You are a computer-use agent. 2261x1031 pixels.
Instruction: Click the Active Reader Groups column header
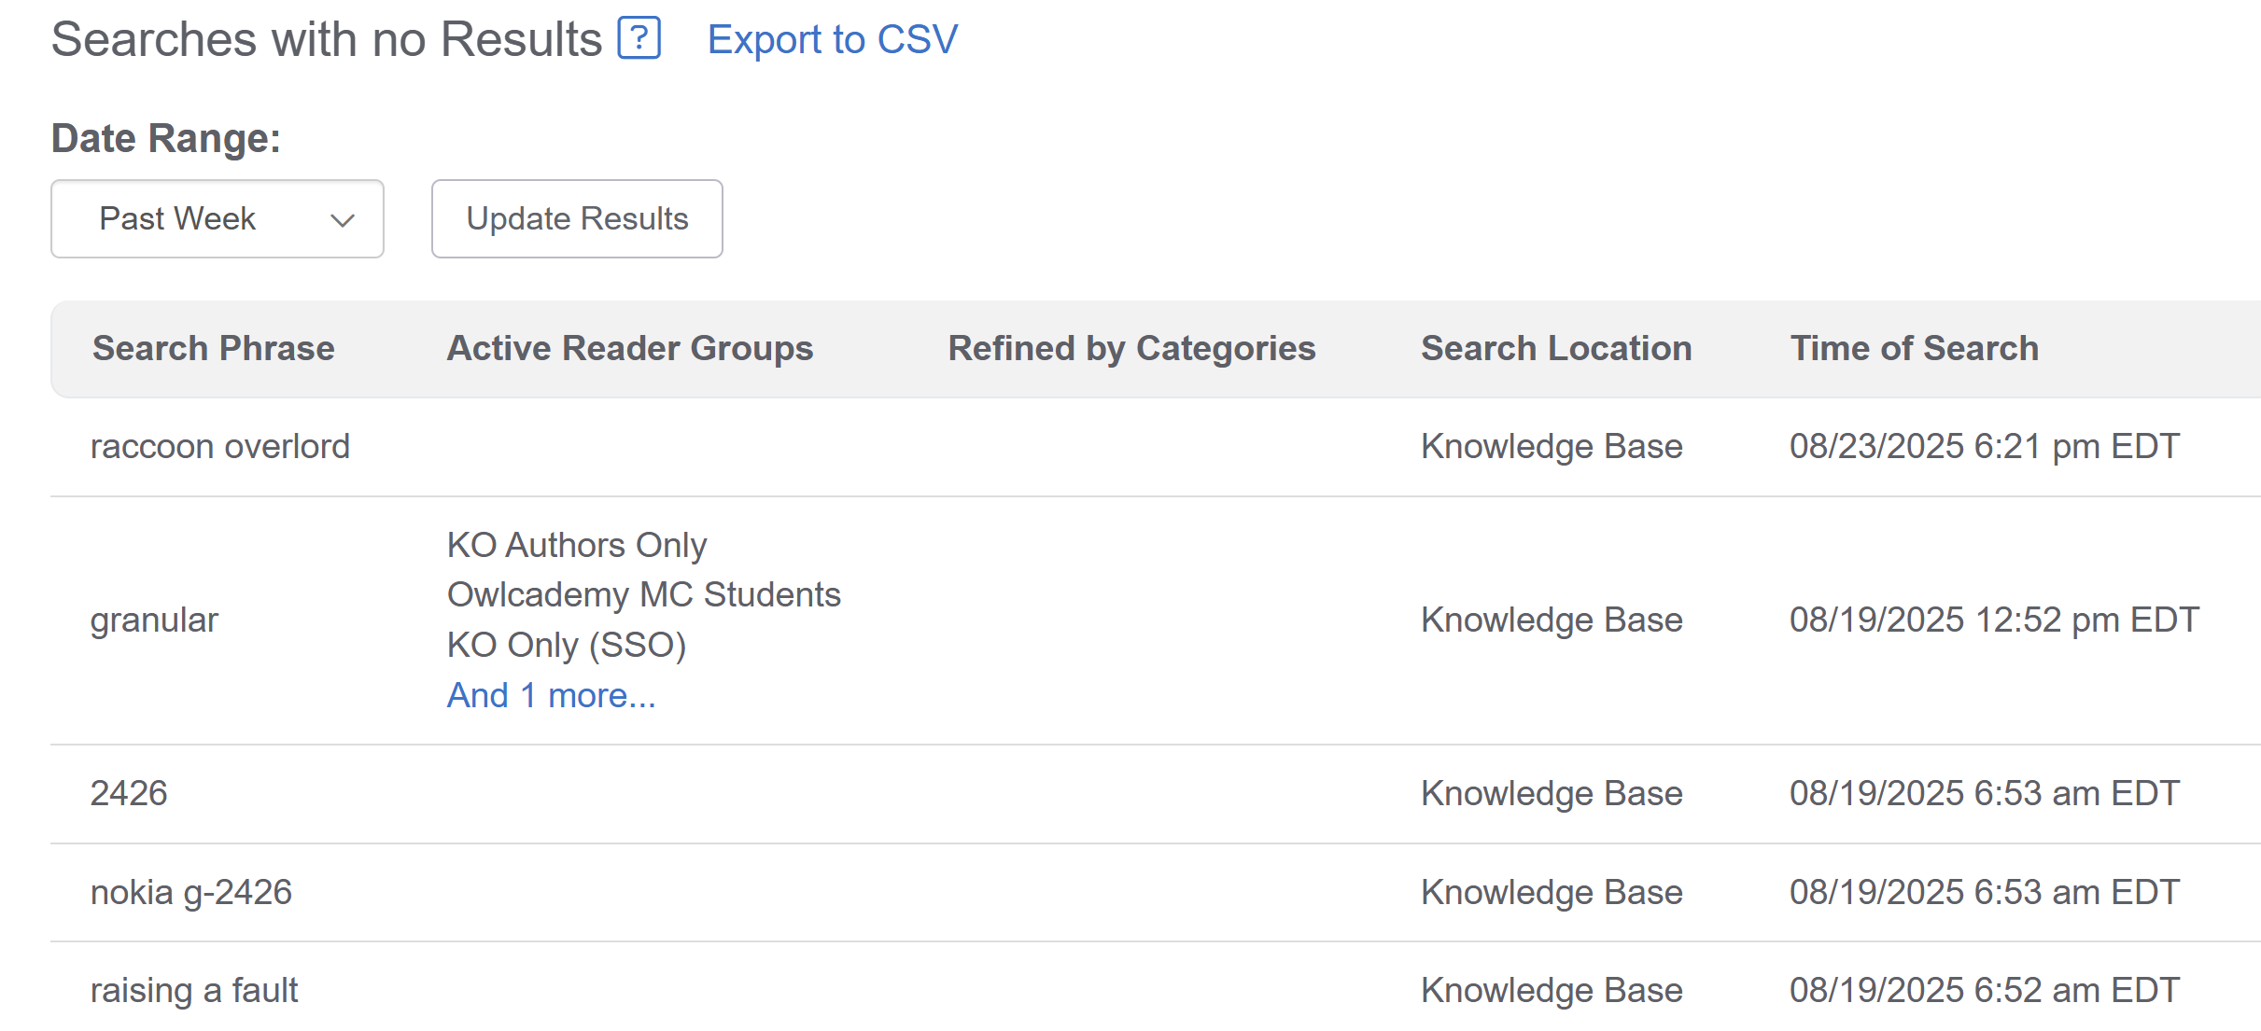(x=629, y=348)
